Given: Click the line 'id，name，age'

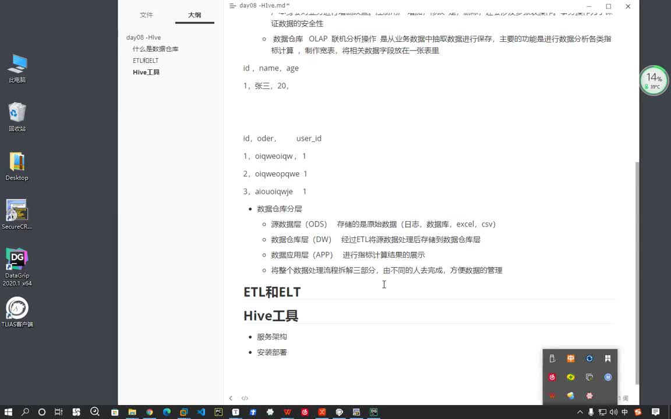Looking at the screenshot, I should [271, 68].
